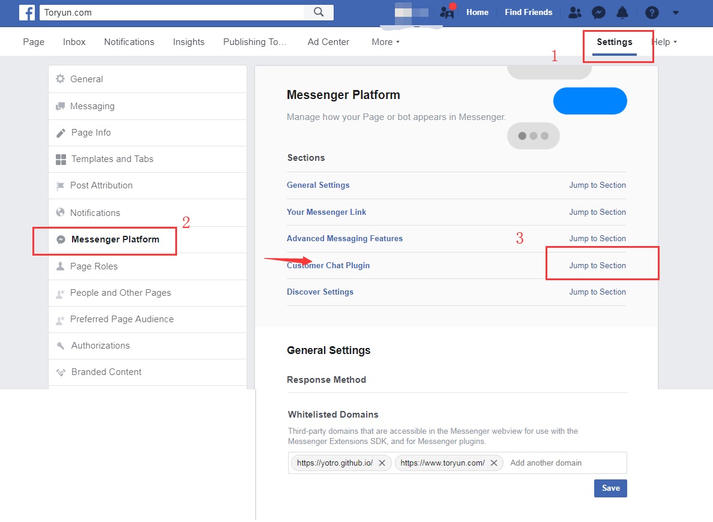This screenshot has width=713, height=522.
Task: Click the Authorizations key icon
Action: (x=61, y=346)
